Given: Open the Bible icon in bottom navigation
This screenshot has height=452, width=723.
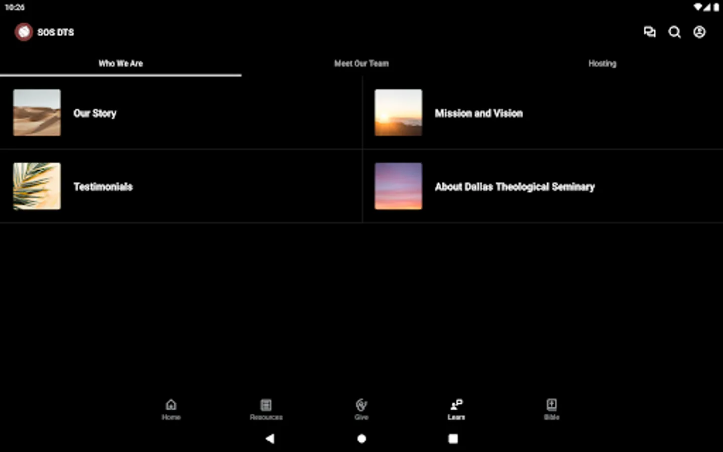Looking at the screenshot, I should point(551,408).
